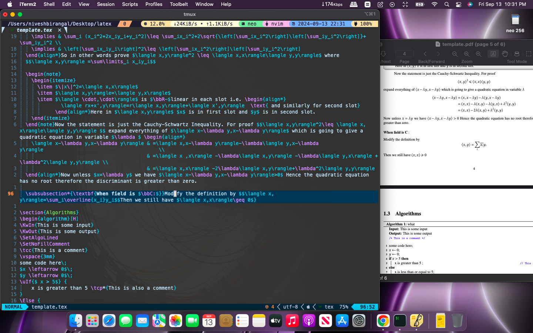Open Contacts app in the Dock

pyautogui.click(x=225, y=320)
